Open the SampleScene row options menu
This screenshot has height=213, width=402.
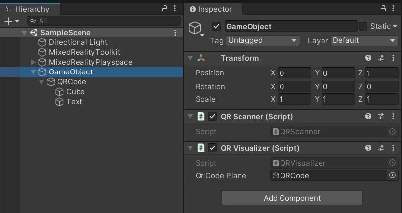[x=175, y=33]
